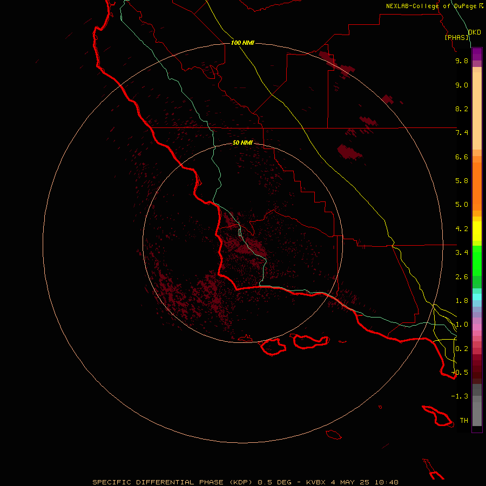Click the TH label on color scale

(x=464, y=421)
